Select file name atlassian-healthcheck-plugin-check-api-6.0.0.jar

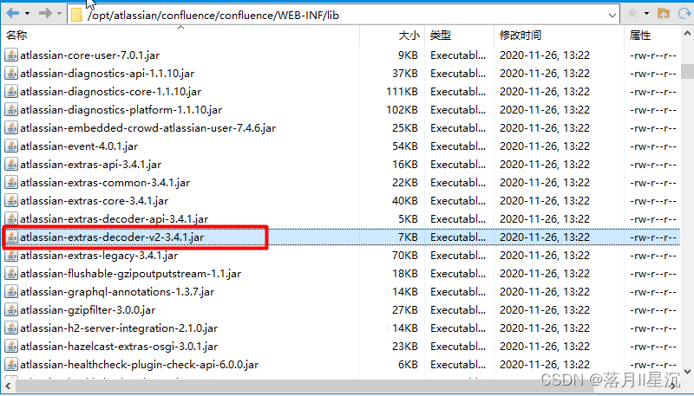pos(140,365)
